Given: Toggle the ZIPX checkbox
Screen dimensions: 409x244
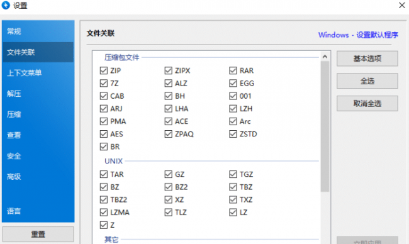Looking at the screenshot, I should [168, 70].
